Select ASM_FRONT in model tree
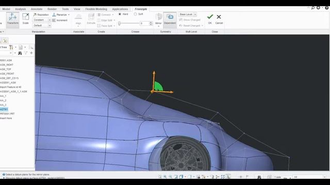 [x=7, y=73]
